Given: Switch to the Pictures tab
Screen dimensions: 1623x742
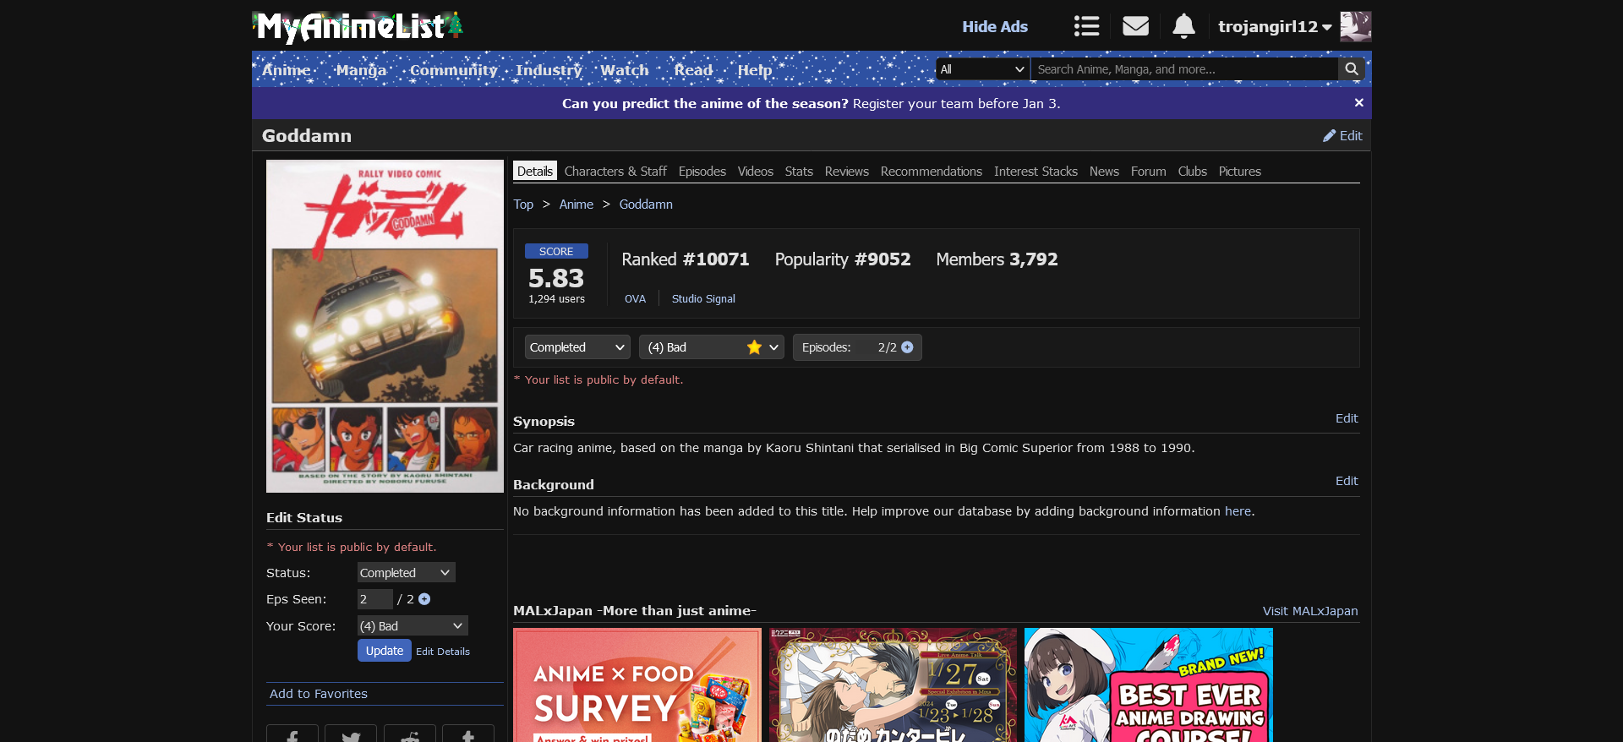Looking at the screenshot, I should tap(1240, 172).
